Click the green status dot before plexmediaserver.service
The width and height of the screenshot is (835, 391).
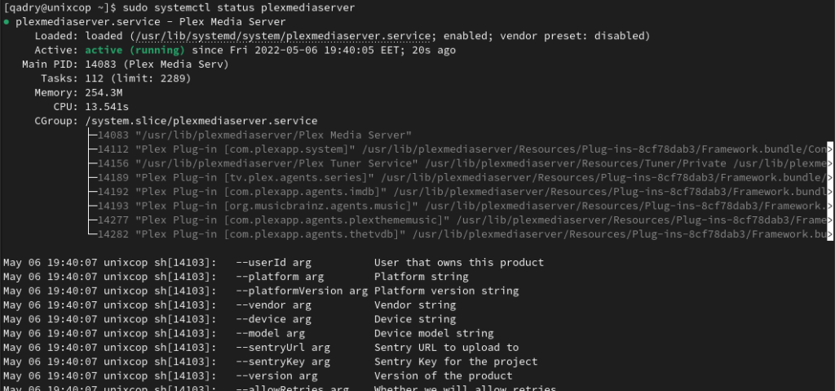(x=6, y=22)
